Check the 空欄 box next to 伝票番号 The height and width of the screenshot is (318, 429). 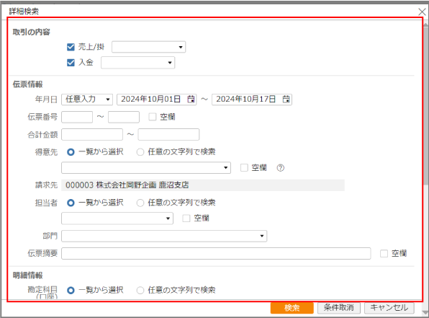pos(153,117)
